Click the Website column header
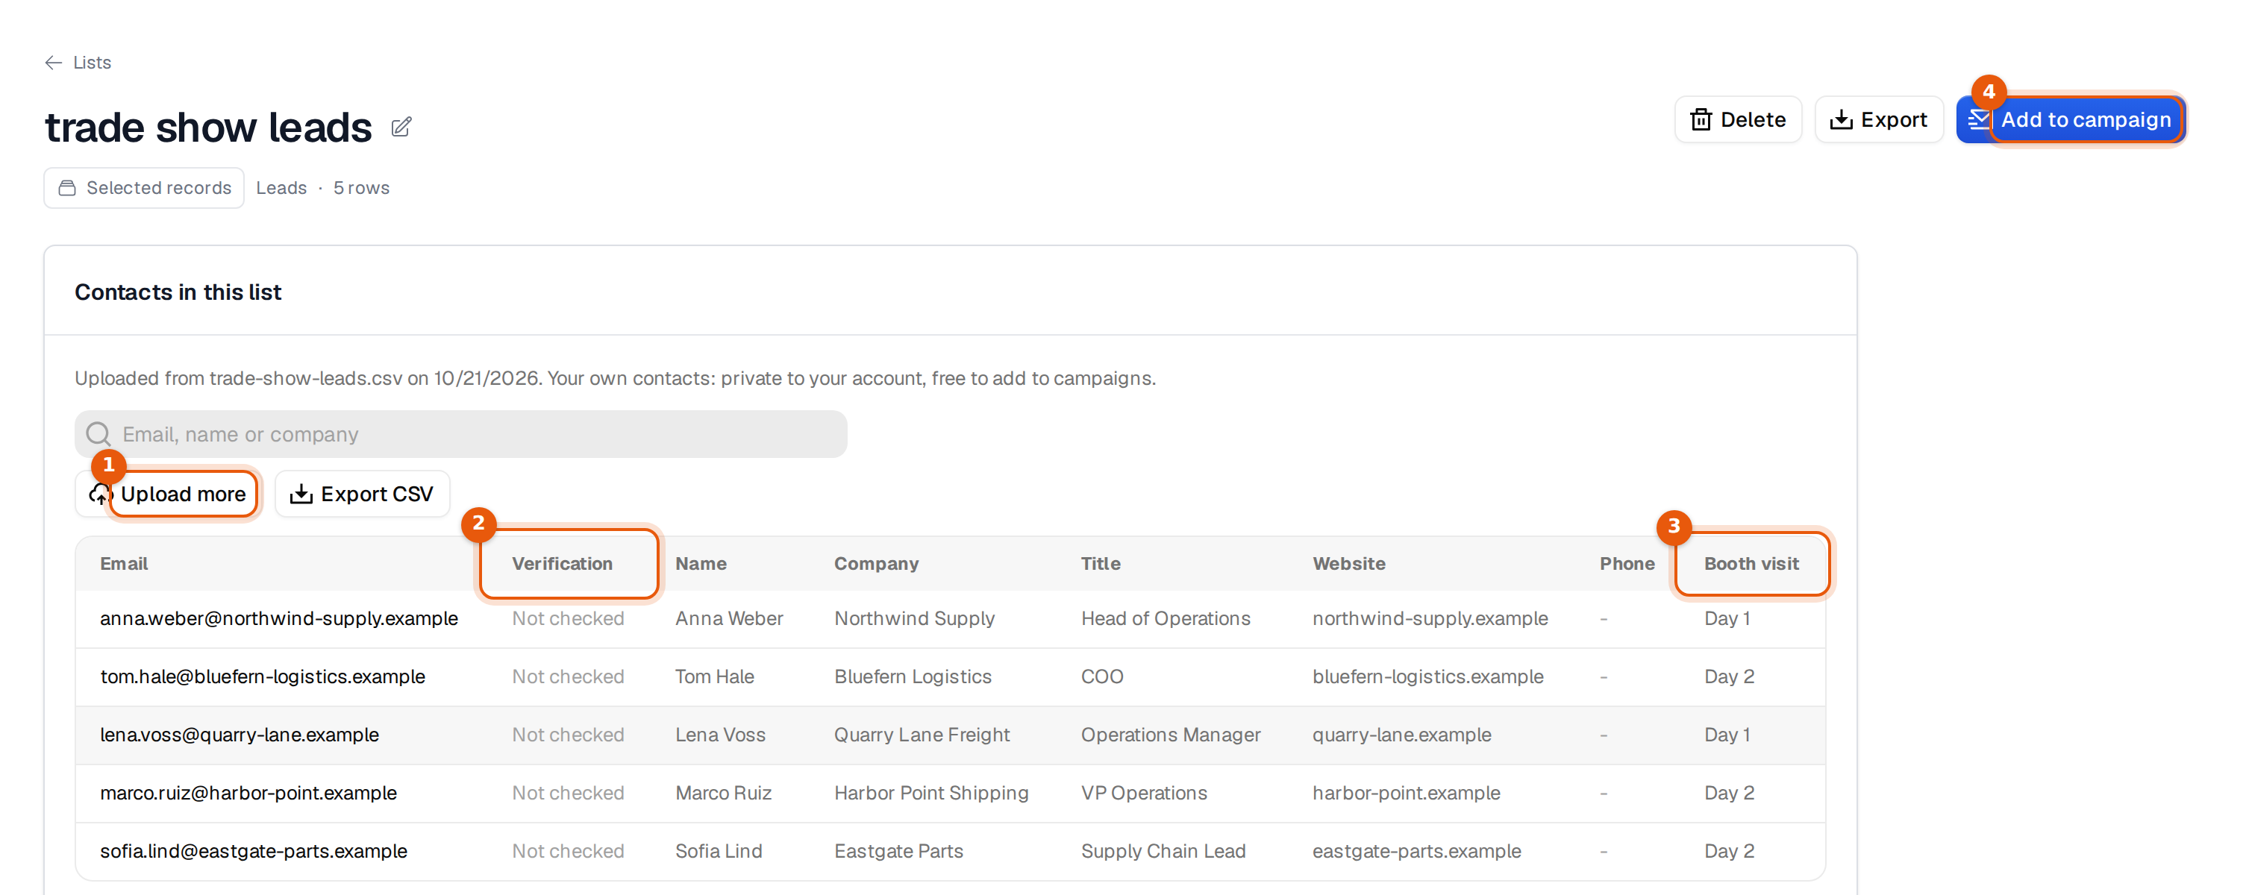 pos(1349,564)
